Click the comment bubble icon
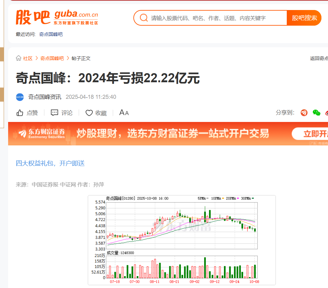The width and height of the screenshot is (328, 288). [x=55, y=113]
